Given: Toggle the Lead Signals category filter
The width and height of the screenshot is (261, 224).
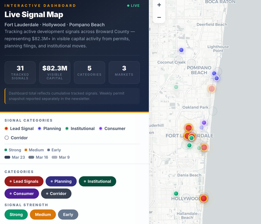Looking at the screenshot, I should [23, 181].
